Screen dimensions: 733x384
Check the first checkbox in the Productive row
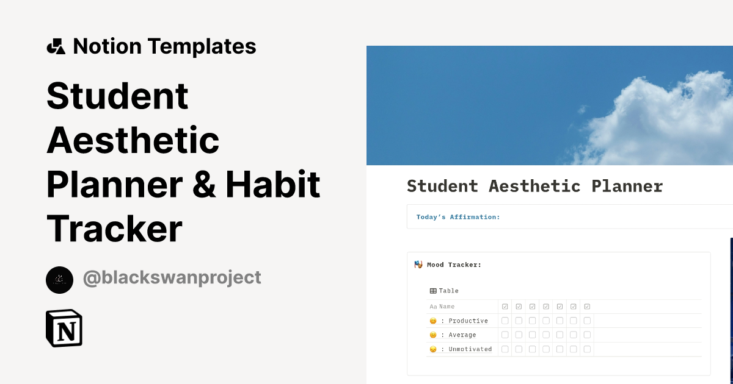[505, 321]
